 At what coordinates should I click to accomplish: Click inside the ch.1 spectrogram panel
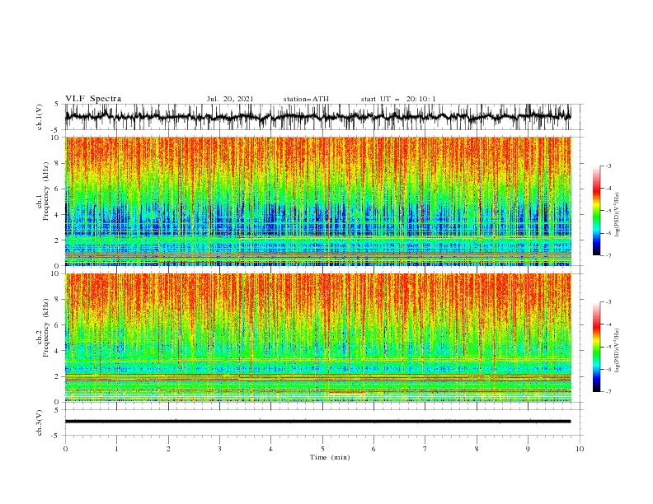point(318,201)
